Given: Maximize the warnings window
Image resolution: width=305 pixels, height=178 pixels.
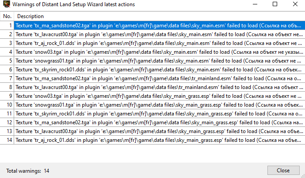Looking at the screenshot, I should tap(274, 4).
